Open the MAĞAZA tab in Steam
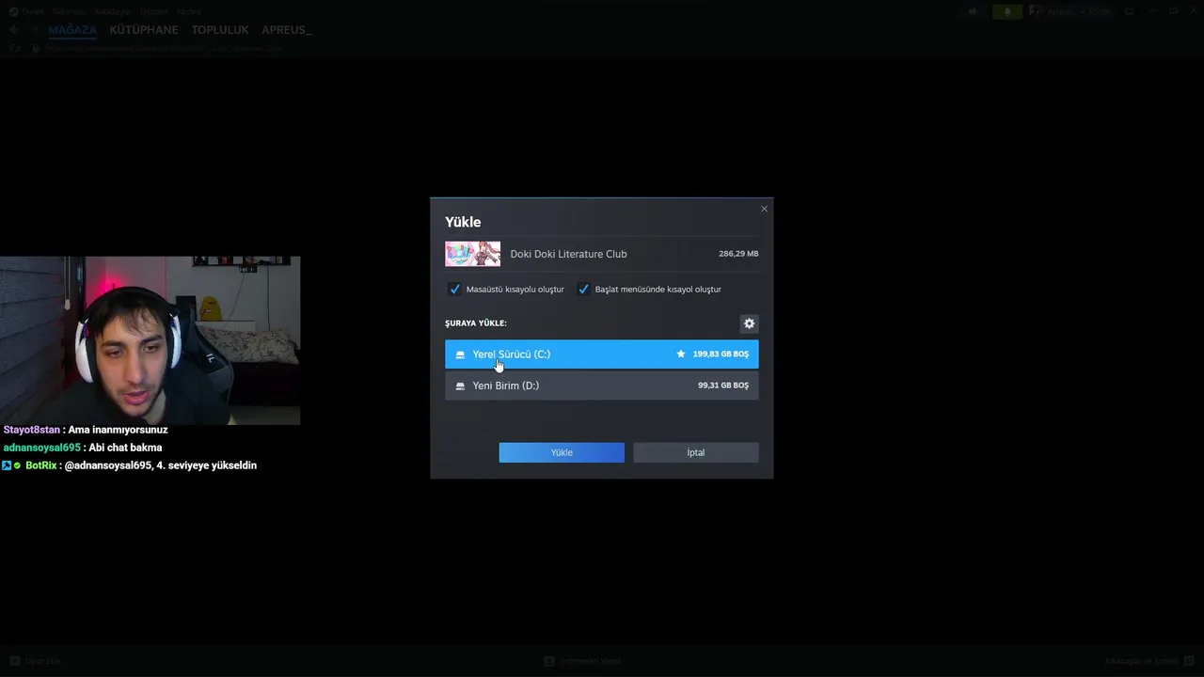Image resolution: width=1204 pixels, height=677 pixels. point(72,30)
